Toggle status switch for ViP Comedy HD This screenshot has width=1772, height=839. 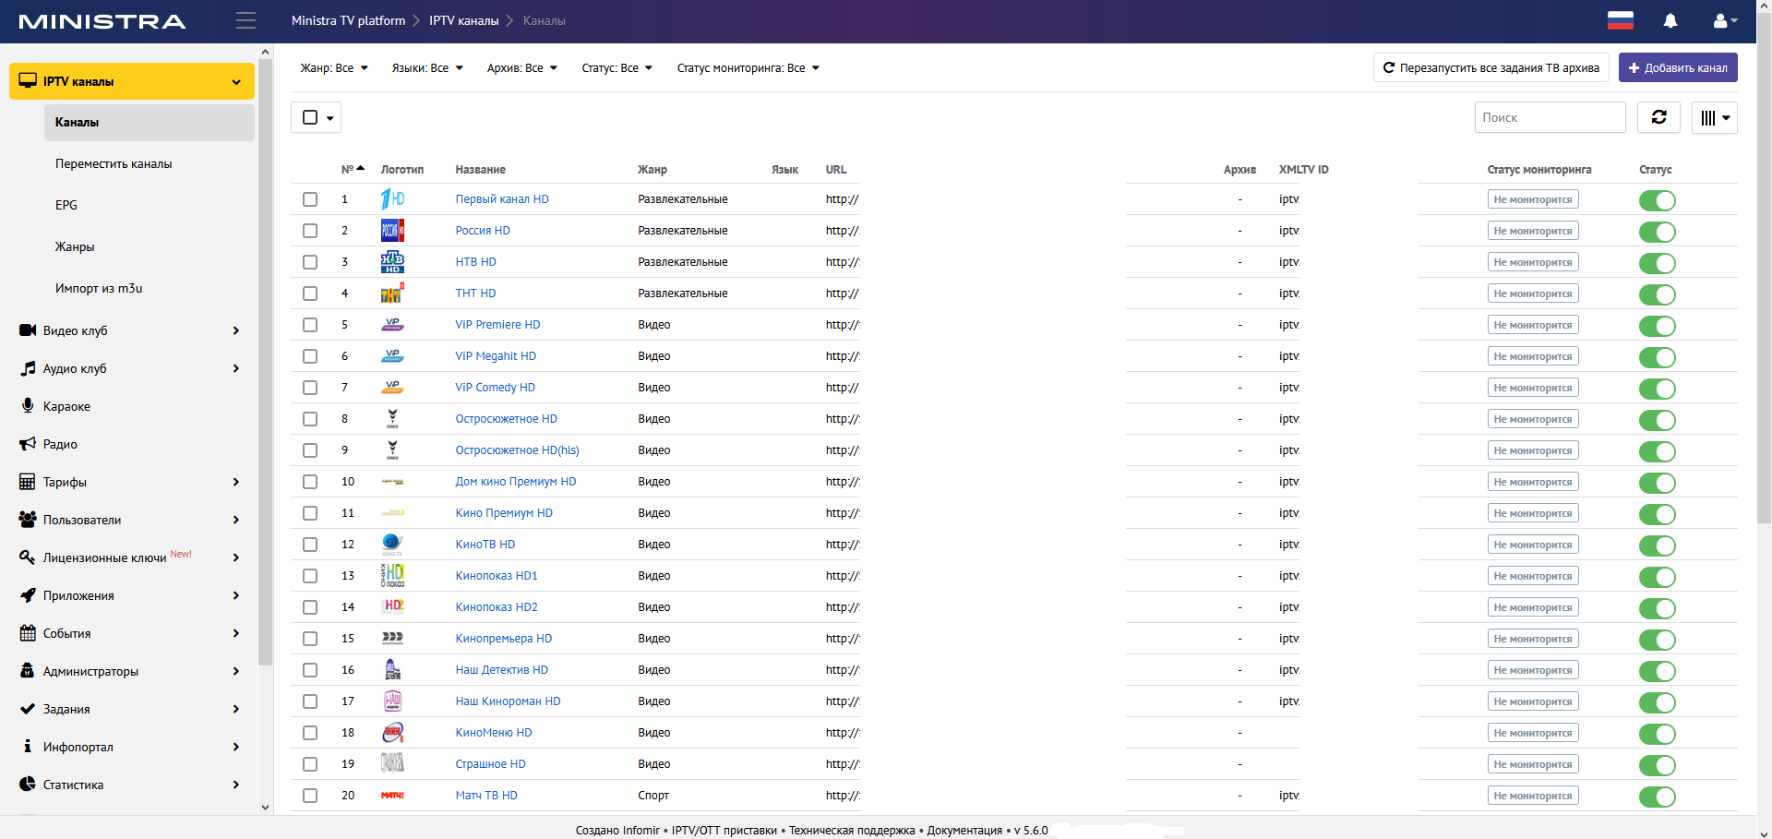coord(1658,389)
